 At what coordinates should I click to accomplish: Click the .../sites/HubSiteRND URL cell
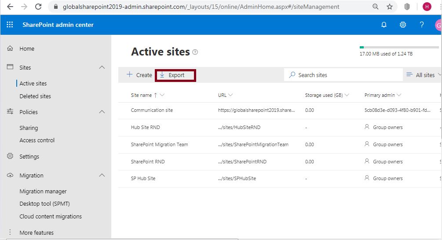[x=239, y=127]
